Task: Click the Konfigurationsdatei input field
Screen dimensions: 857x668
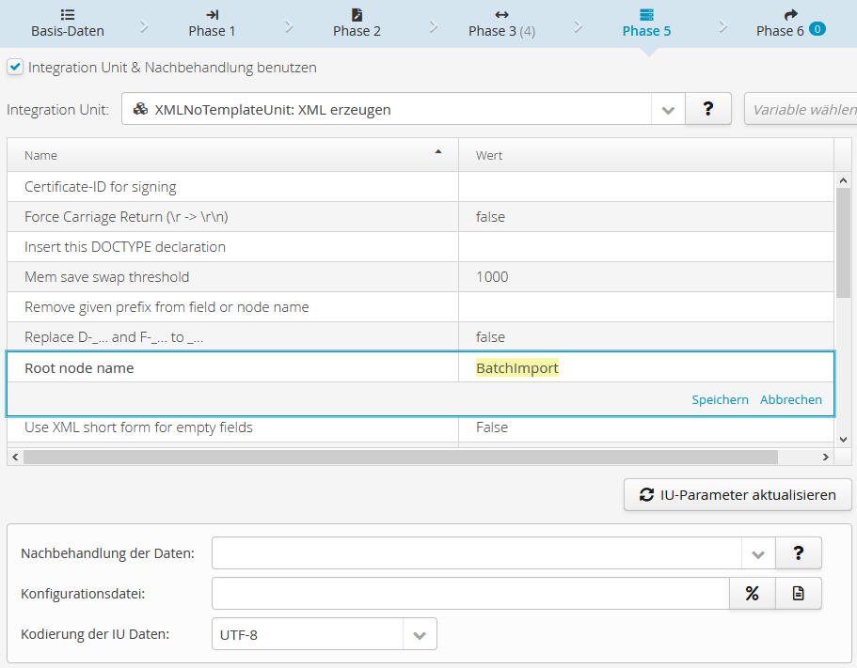Action: (x=470, y=593)
